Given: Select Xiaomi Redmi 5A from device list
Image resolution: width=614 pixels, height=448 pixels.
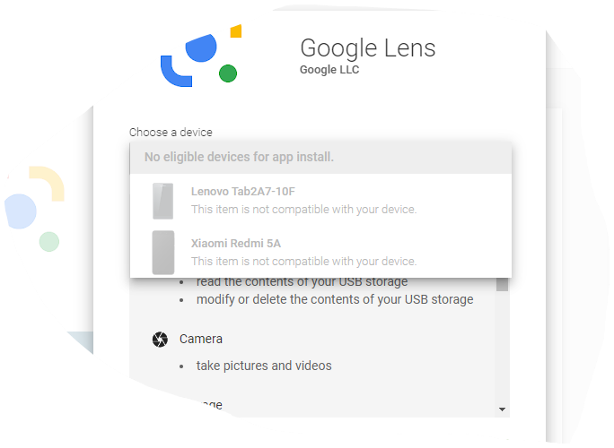Looking at the screenshot, I should 320,252.
